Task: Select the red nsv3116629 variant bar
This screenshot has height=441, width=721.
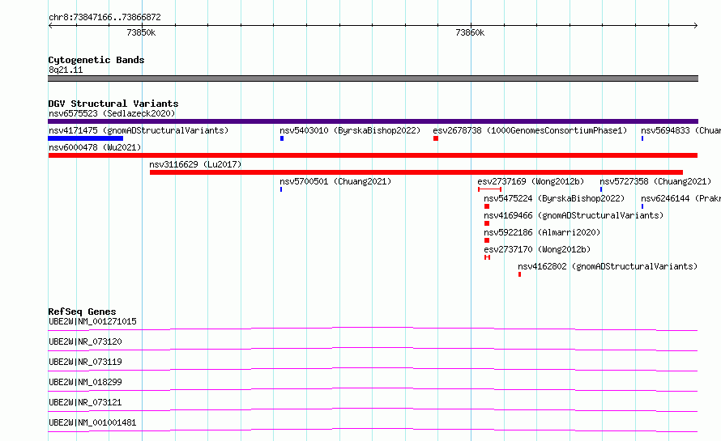Action: [416, 172]
